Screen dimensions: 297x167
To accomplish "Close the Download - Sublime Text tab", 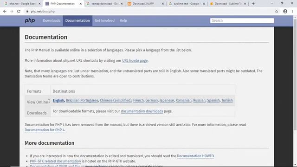I will tap(245, 4).
